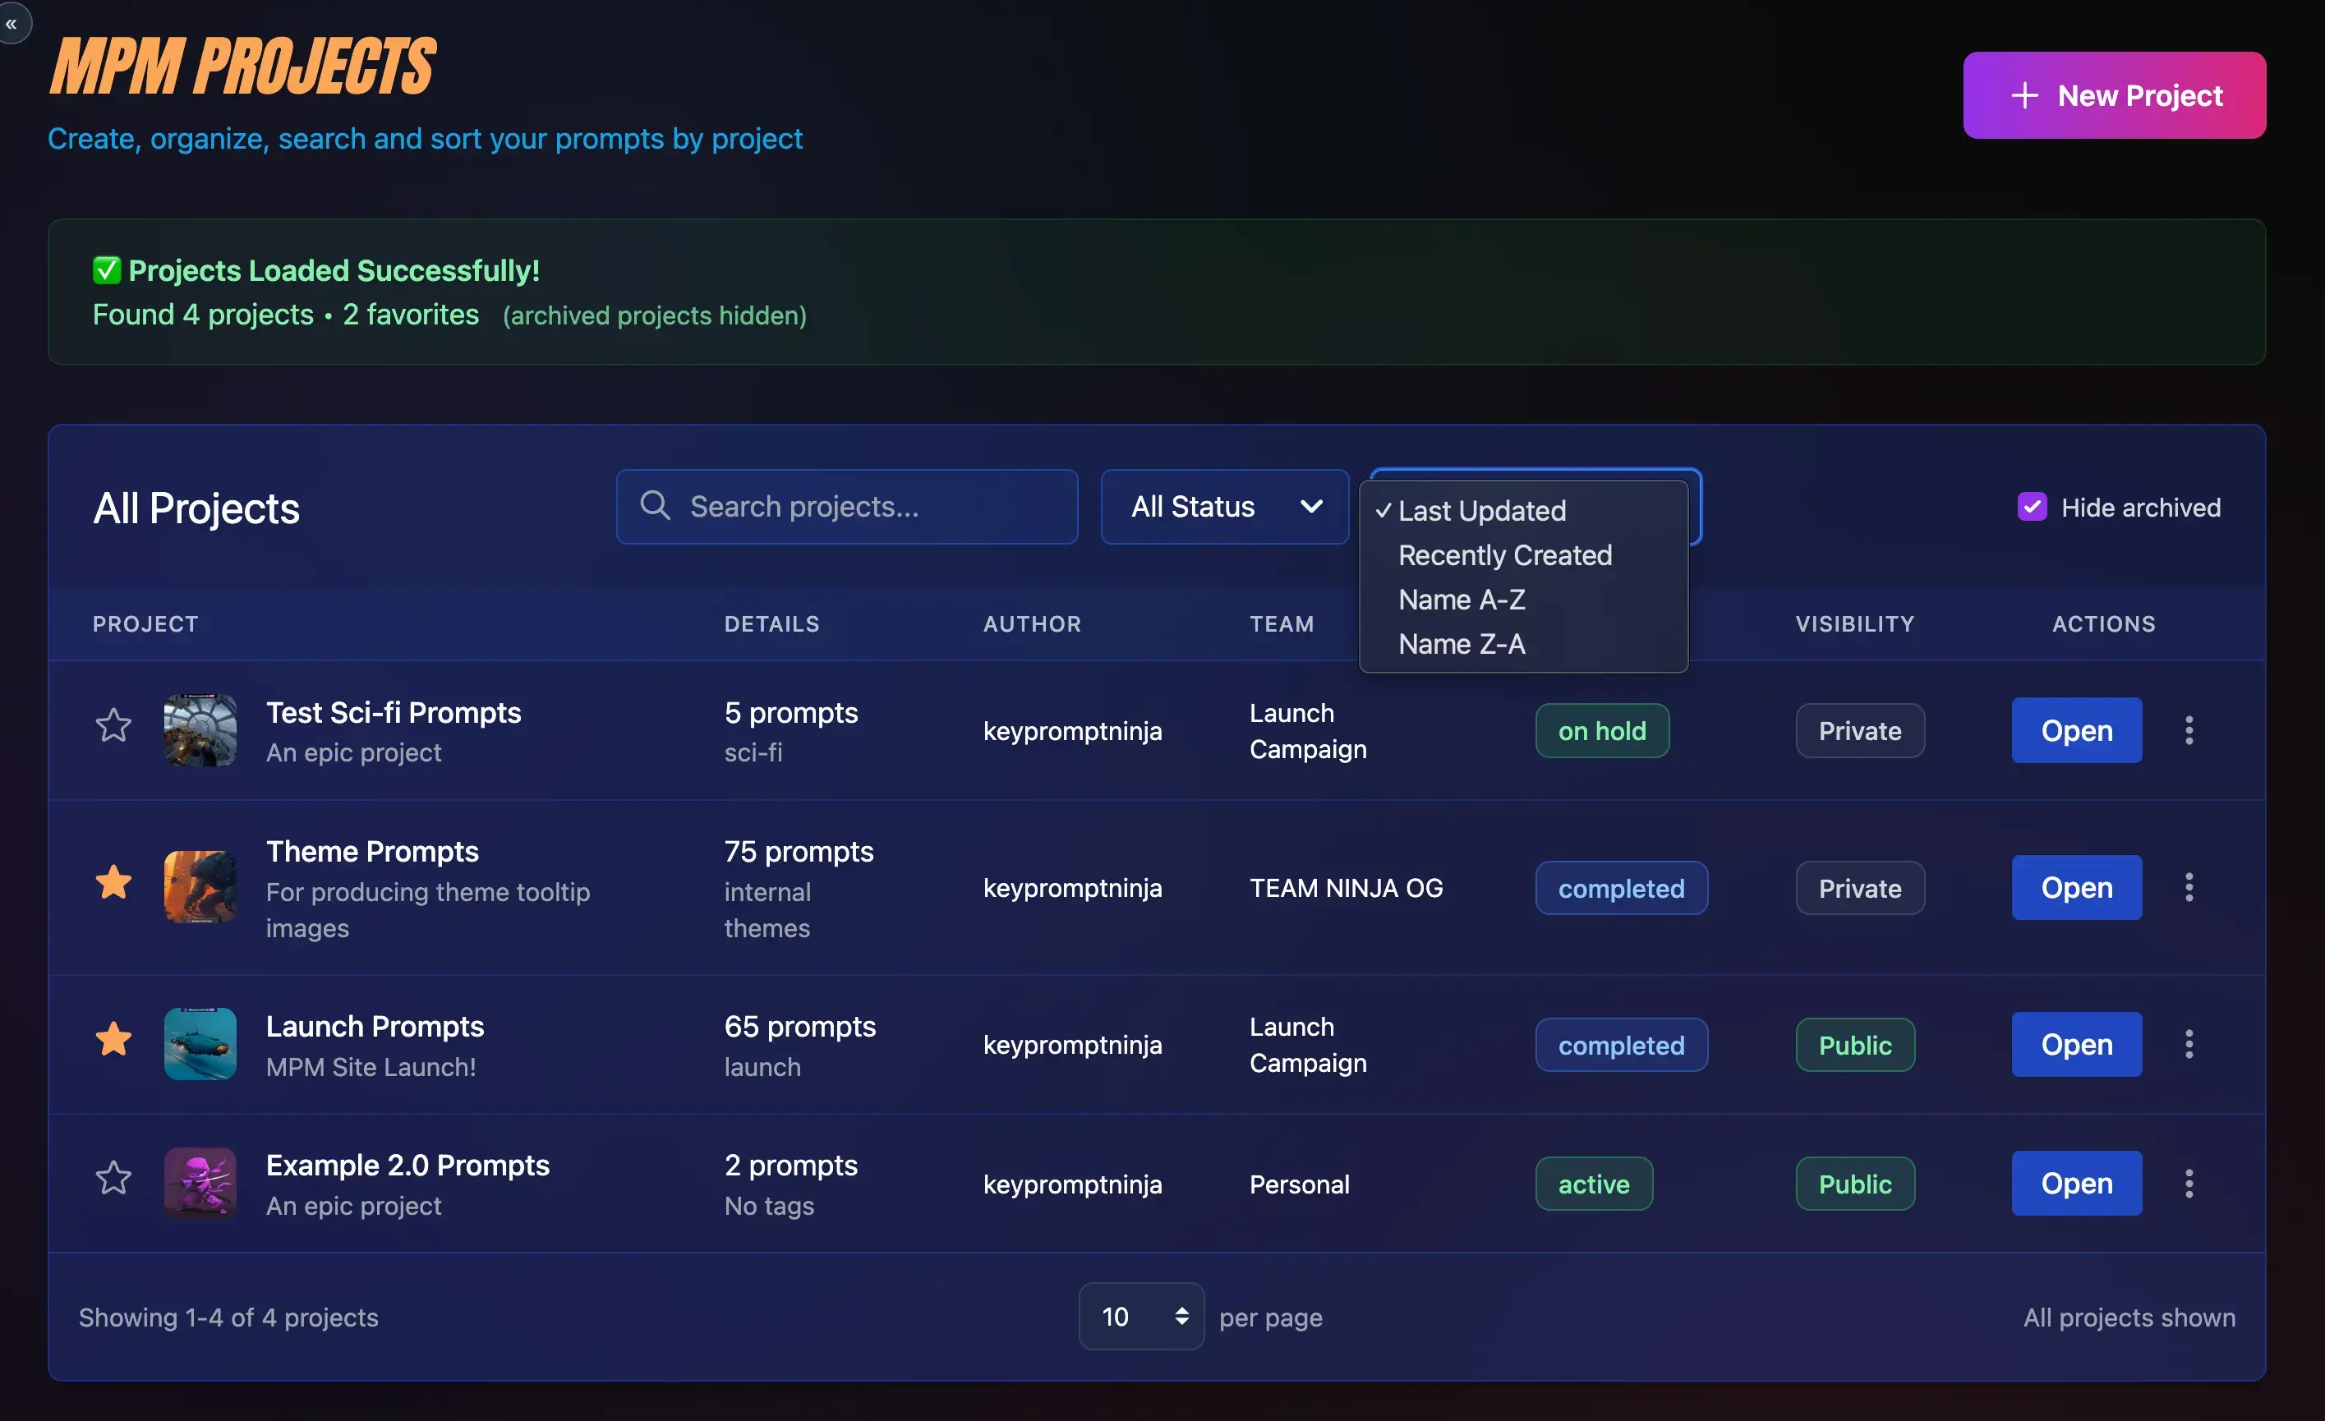Open the kebab menu for Launch Prompts
The height and width of the screenshot is (1421, 2325).
point(2189,1044)
